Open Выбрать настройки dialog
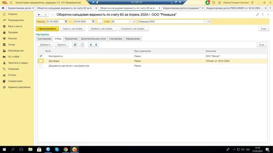Screen dimensions: 273x153 (x=102, y=28)
